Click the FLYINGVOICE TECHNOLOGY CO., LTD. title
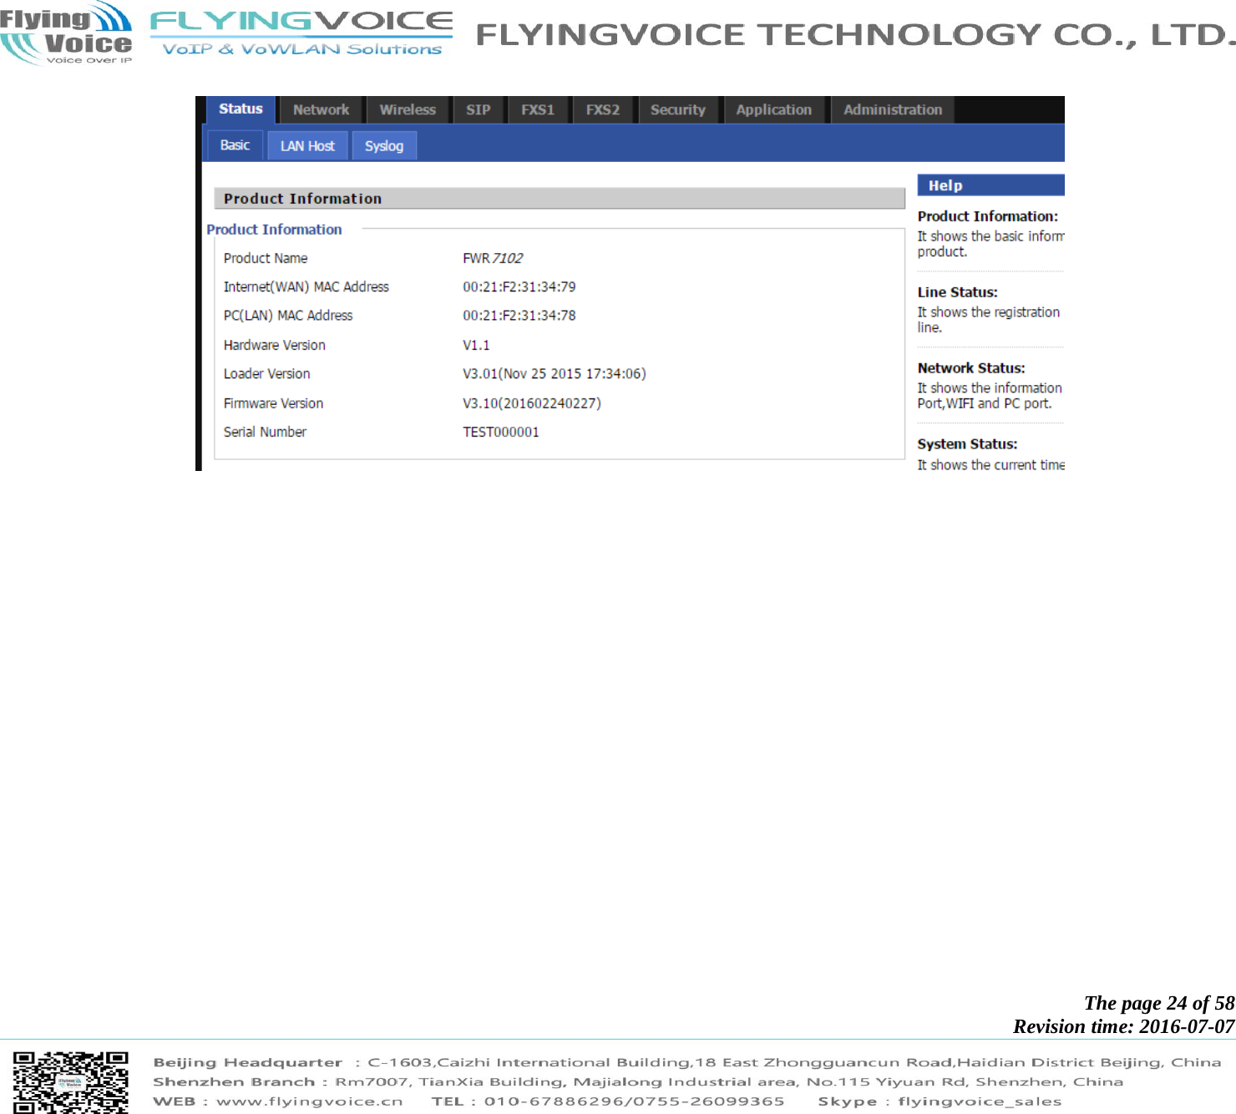The width and height of the screenshot is (1236, 1114). click(x=855, y=35)
